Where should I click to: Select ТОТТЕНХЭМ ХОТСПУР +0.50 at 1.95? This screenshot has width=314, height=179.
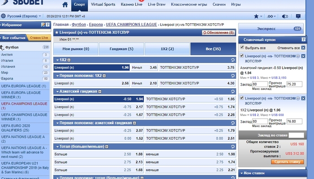click(x=190, y=99)
